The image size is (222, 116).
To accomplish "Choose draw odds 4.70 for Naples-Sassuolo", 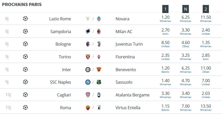I will coord(186,82).
